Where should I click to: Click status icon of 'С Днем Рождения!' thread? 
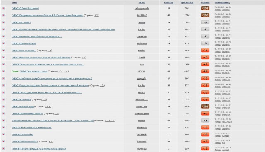point(3,8)
